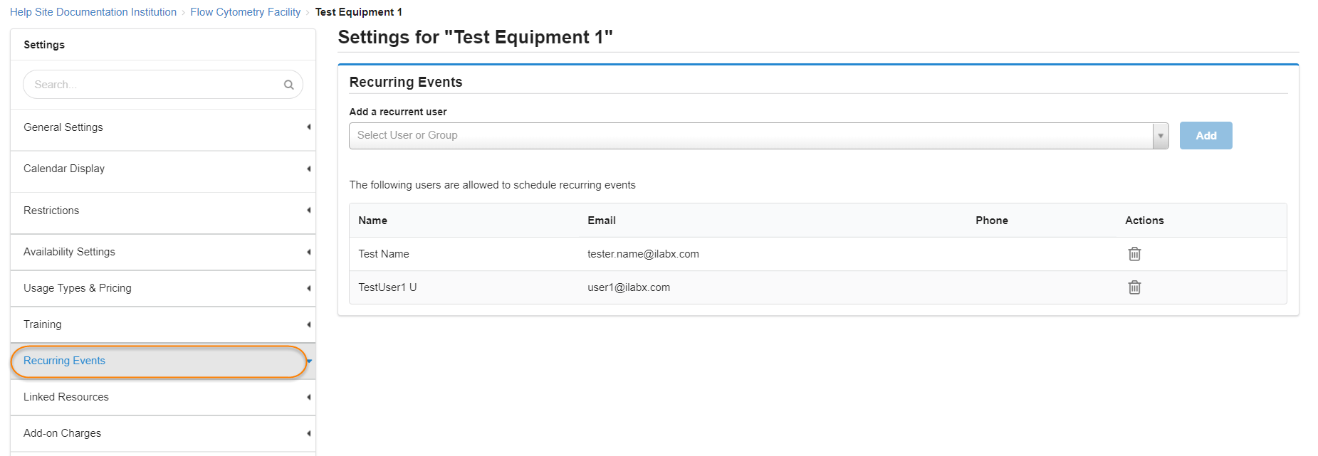Open the Flow Cytometry Facility breadcrumb link
This screenshot has width=1318, height=456.
click(245, 12)
